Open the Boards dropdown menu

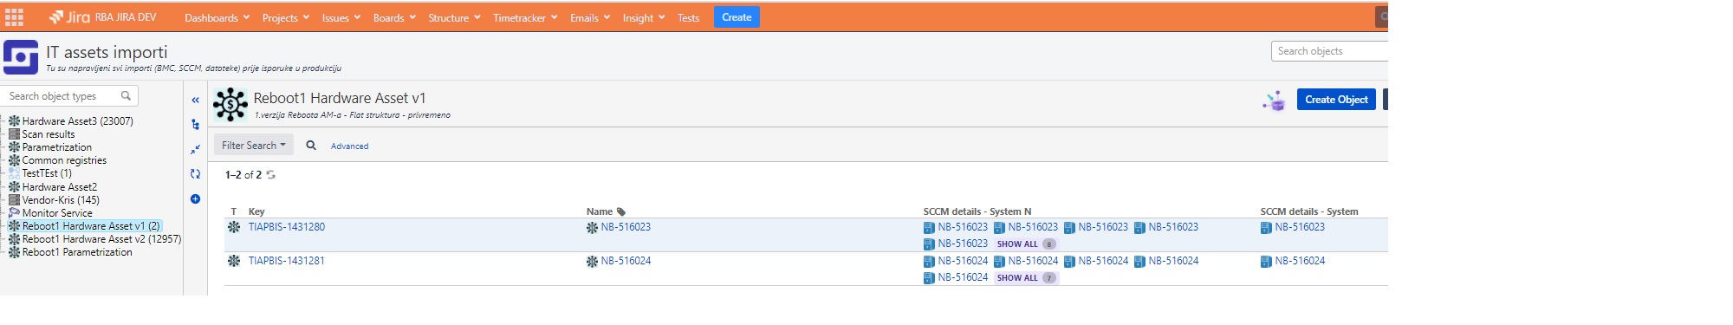tap(394, 18)
